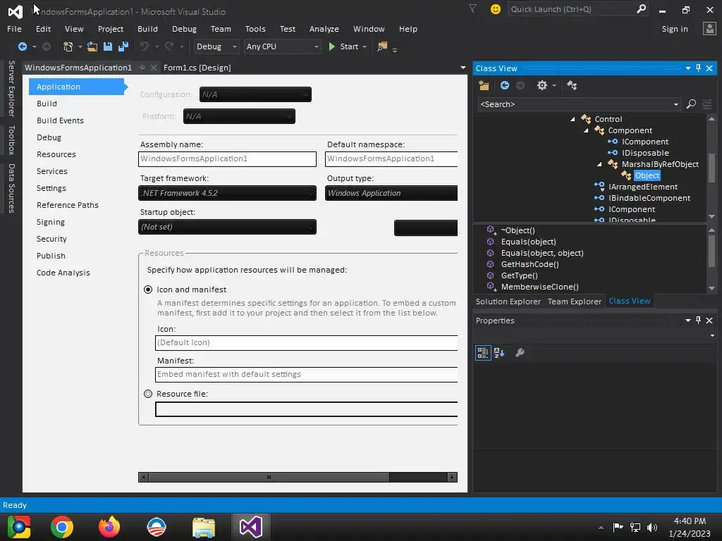Toggle auto-hide pin on Class View panel

click(x=699, y=68)
